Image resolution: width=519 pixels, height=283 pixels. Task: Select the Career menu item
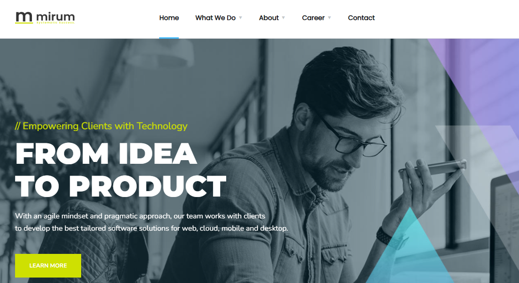[313, 18]
